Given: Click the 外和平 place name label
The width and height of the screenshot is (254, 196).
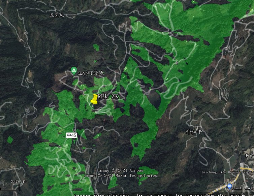Looking at the screenshot, I should tap(194, 132).
